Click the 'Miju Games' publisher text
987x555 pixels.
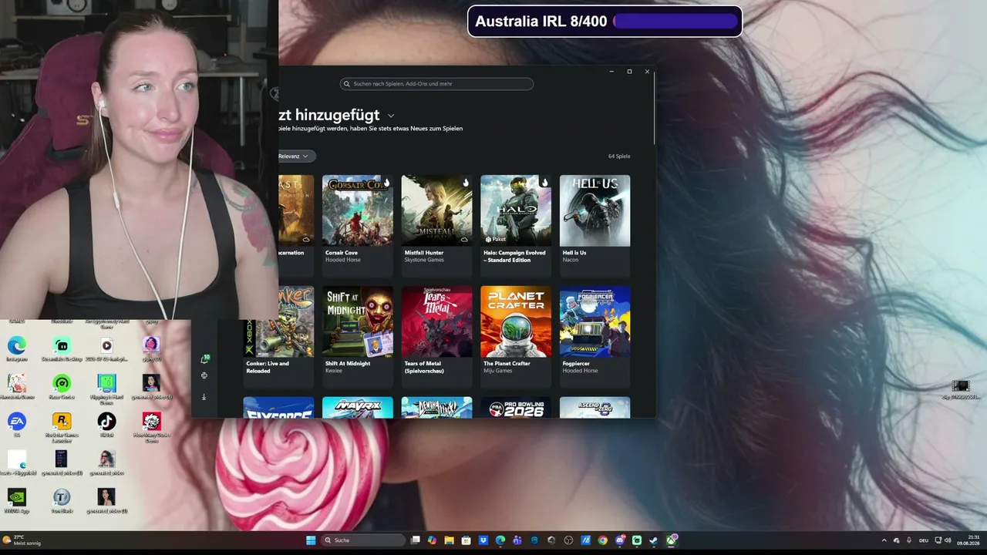tap(497, 371)
